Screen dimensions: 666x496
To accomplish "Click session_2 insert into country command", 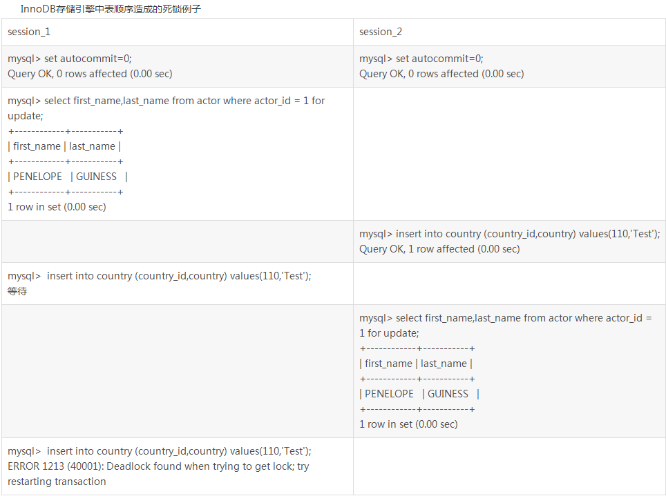I will (x=510, y=234).
